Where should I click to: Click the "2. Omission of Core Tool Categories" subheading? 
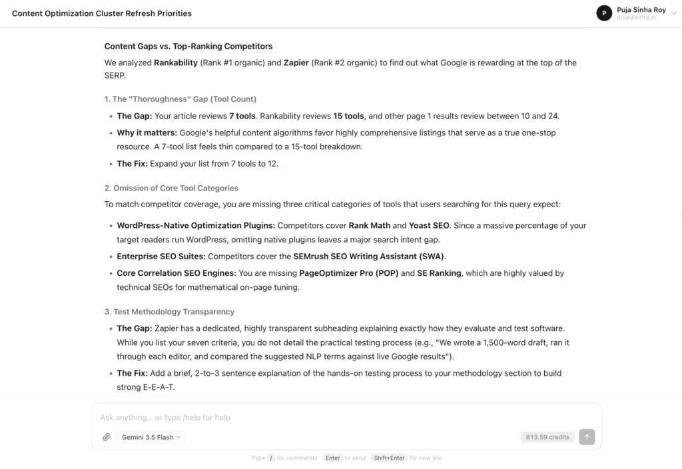(x=171, y=188)
